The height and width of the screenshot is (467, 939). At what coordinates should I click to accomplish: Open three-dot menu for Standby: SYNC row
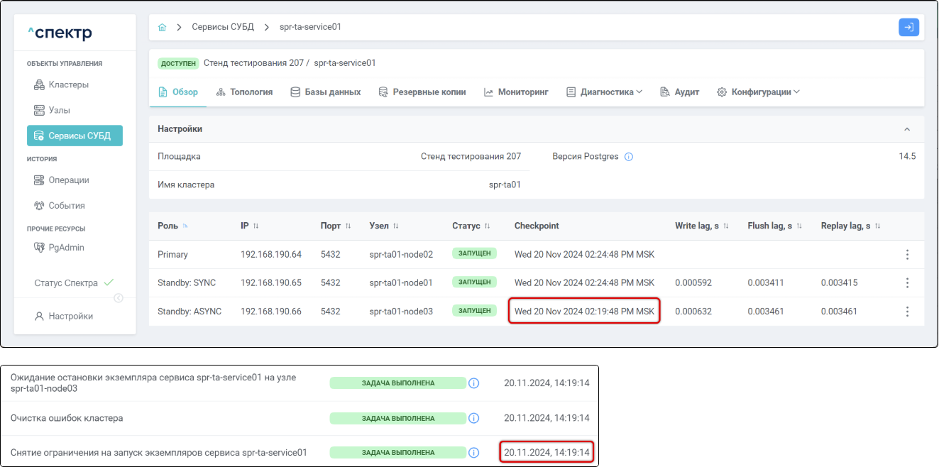(907, 282)
